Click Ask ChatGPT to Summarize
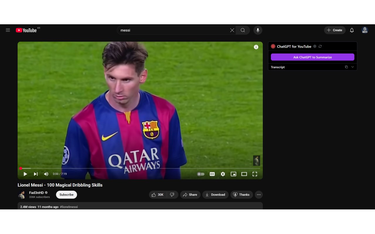 [x=313, y=57]
